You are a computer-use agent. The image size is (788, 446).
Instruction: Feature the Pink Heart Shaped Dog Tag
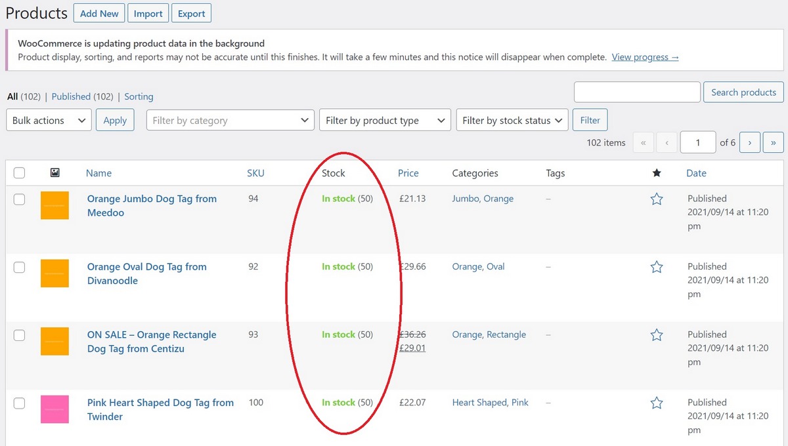[657, 403]
